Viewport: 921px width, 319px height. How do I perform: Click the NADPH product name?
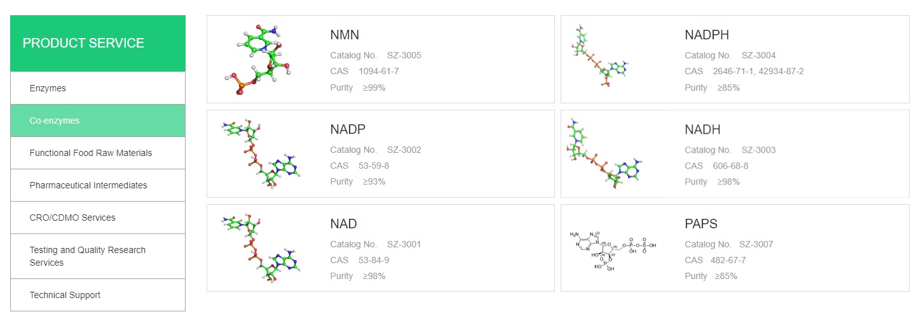pos(707,35)
